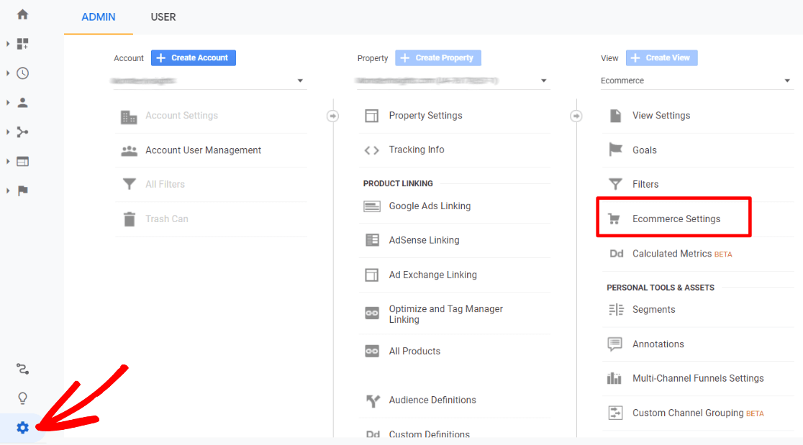Open Multi-Channel Funnels Settings link
Image resolution: width=803 pixels, height=445 pixels.
[698, 379]
